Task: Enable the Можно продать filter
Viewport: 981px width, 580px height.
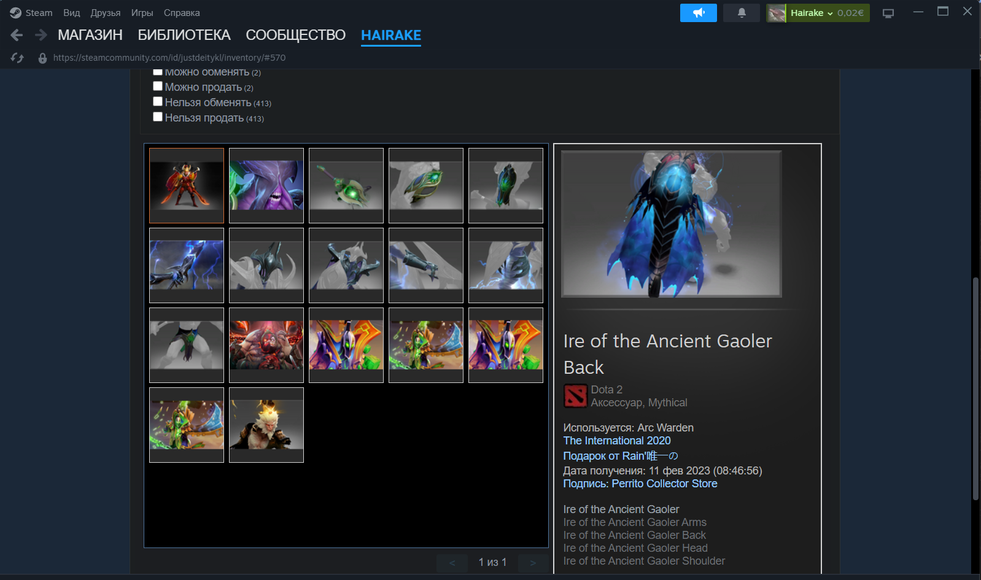Action: [x=158, y=87]
